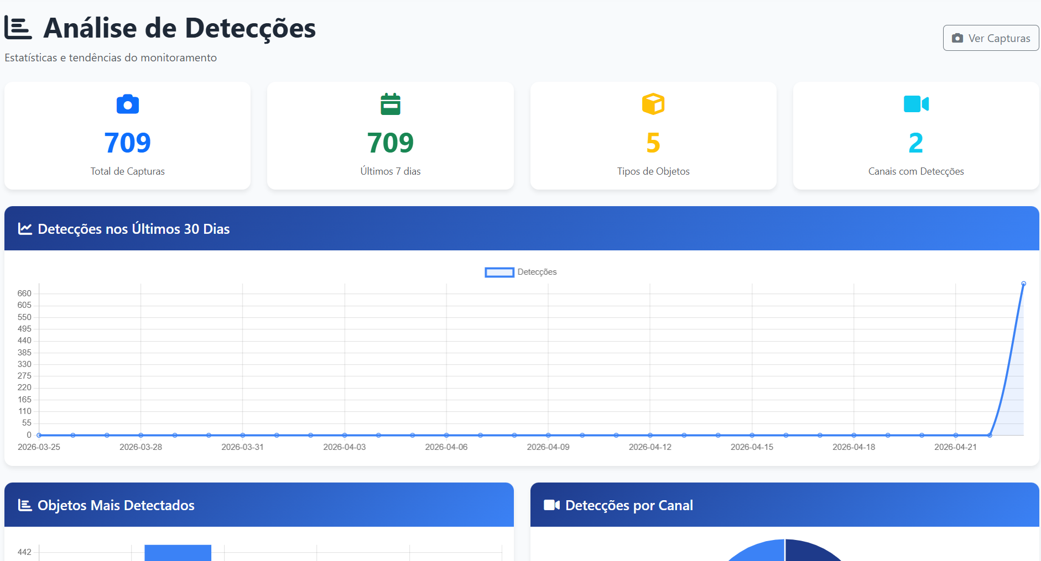Click the Estatísticas e tendências subtitle text
This screenshot has width=1041, height=561.
pos(111,57)
